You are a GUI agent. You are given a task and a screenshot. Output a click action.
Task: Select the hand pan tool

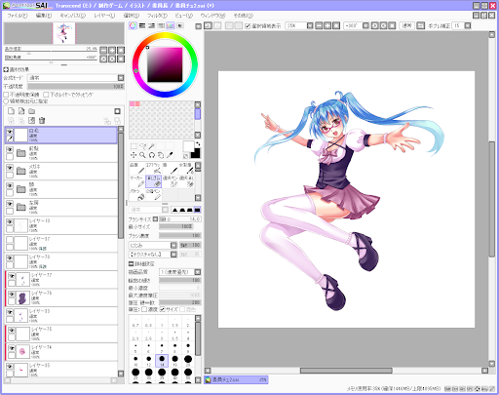click(161, 155)
